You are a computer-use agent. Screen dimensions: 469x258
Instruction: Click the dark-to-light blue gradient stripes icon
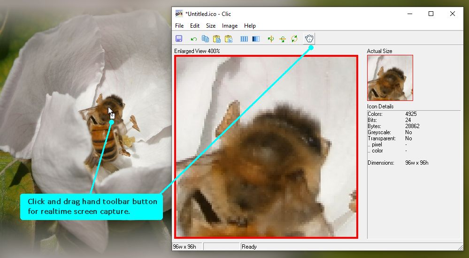tap(256, 39)
